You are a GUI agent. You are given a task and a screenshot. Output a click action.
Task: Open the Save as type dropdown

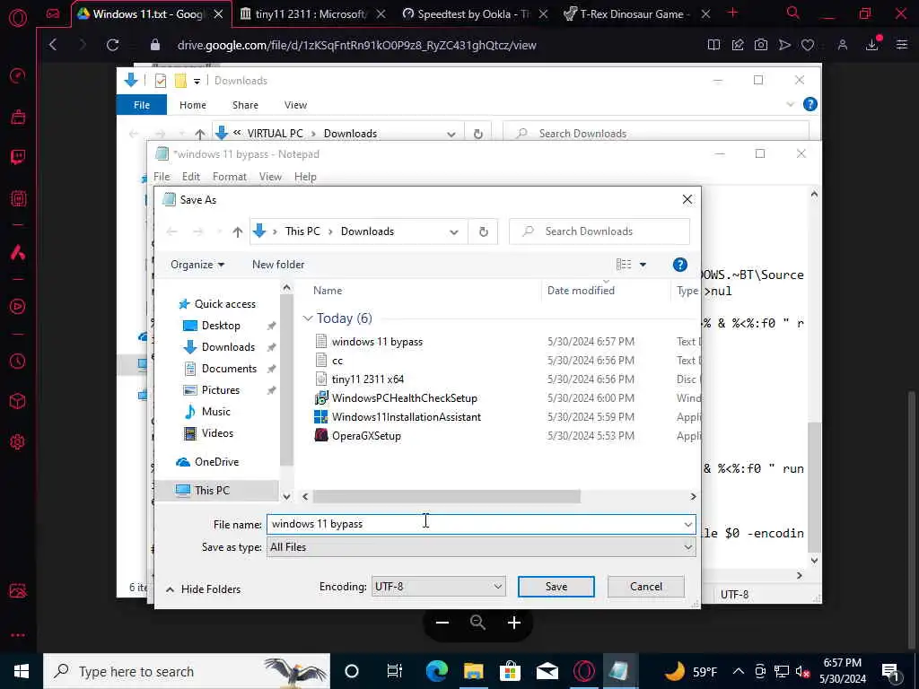(x=481, y=547)
